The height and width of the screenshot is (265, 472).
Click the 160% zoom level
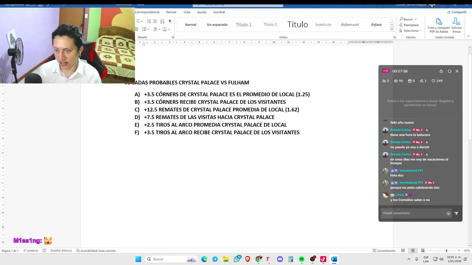(466, 251)
